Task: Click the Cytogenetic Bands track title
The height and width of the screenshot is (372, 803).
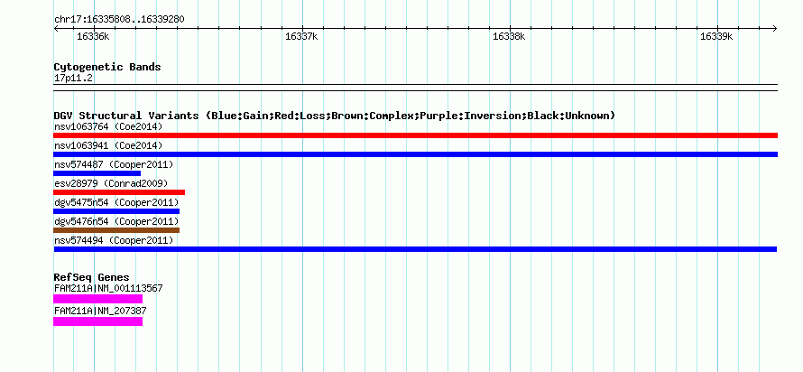Action: pos(107,67)
